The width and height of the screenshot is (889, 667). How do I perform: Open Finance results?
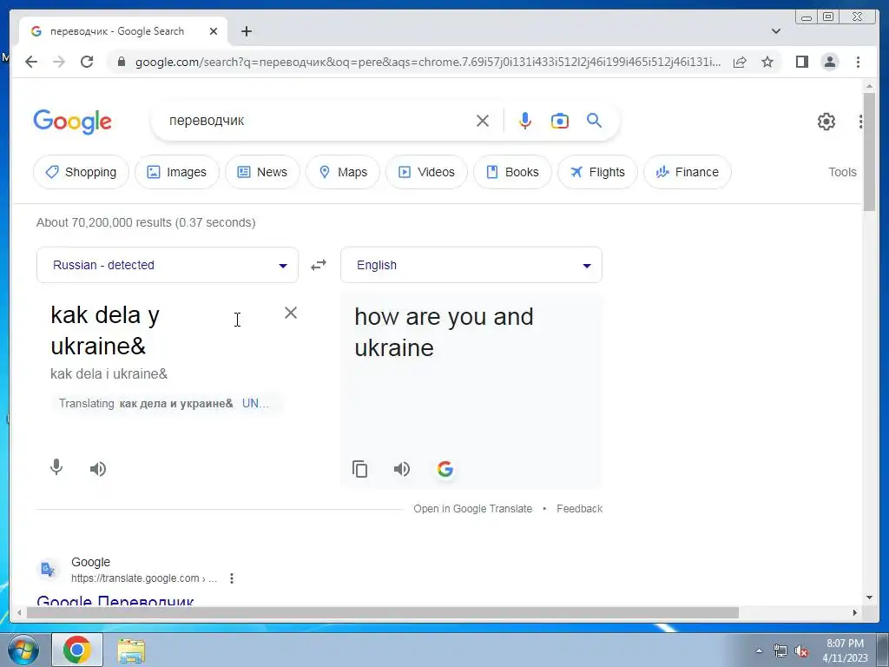coord(688,172)
